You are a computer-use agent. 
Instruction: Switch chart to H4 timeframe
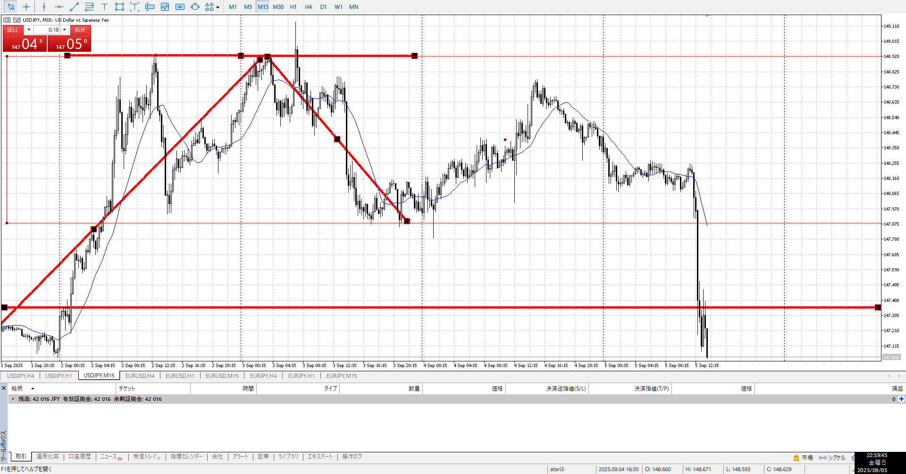[308, 7]
